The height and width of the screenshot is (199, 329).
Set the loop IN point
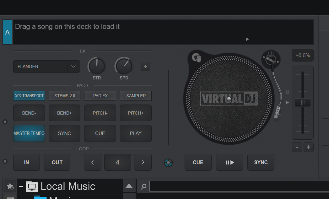pyautogui.click(x=26, y=162)
